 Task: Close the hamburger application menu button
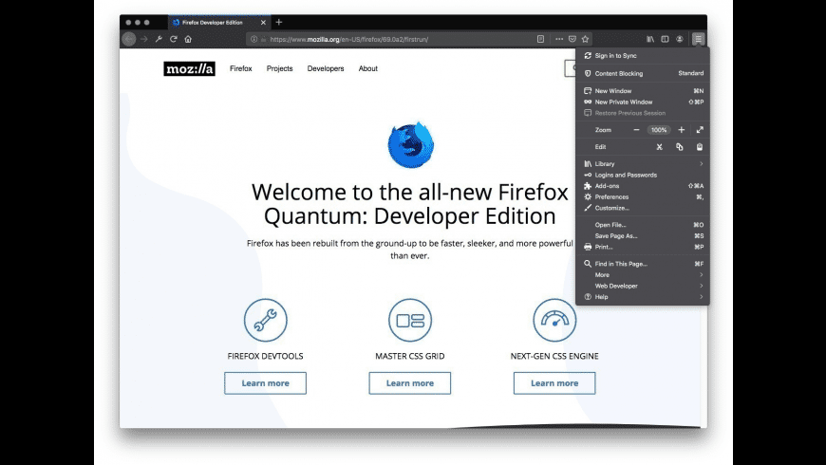pyautogui.click(x=698, y=39)
